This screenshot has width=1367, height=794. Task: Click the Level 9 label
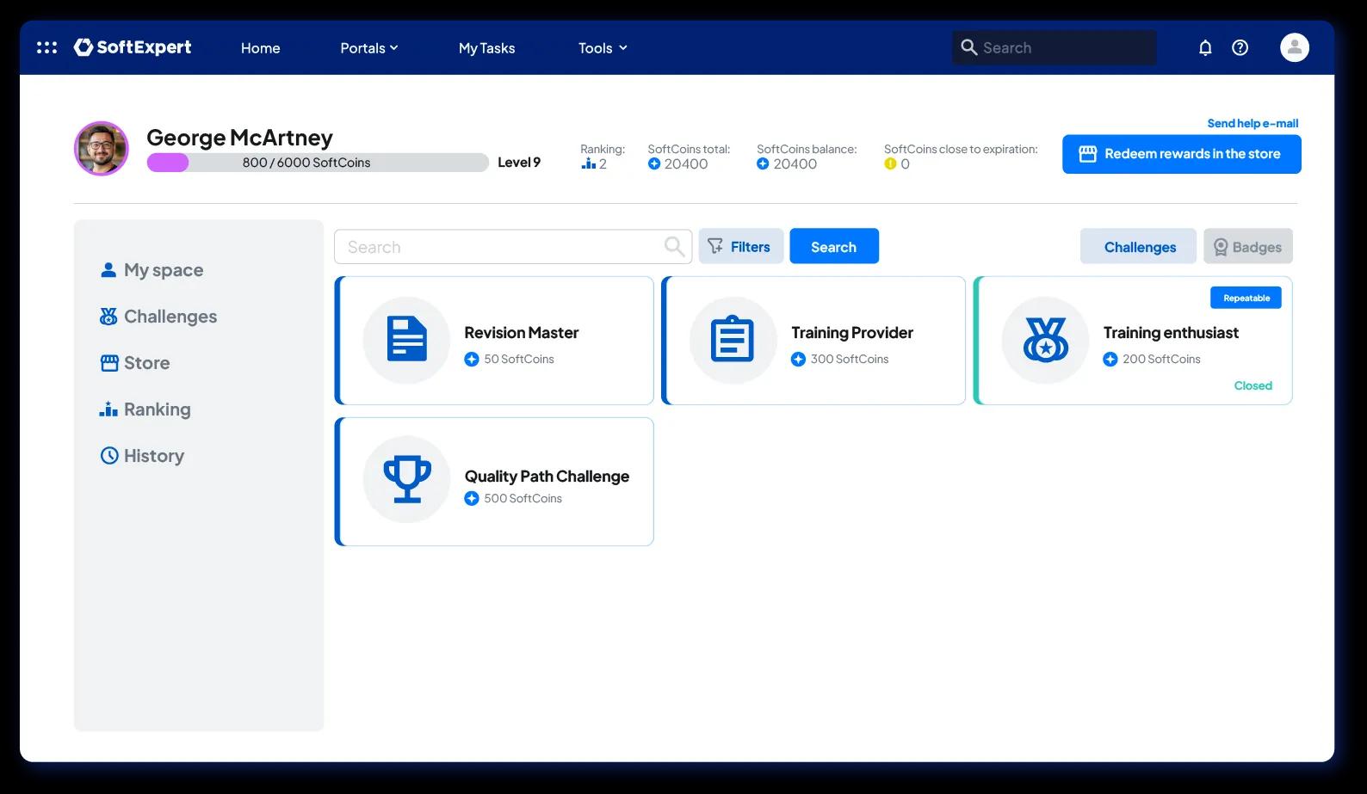(x=519, y=163)
